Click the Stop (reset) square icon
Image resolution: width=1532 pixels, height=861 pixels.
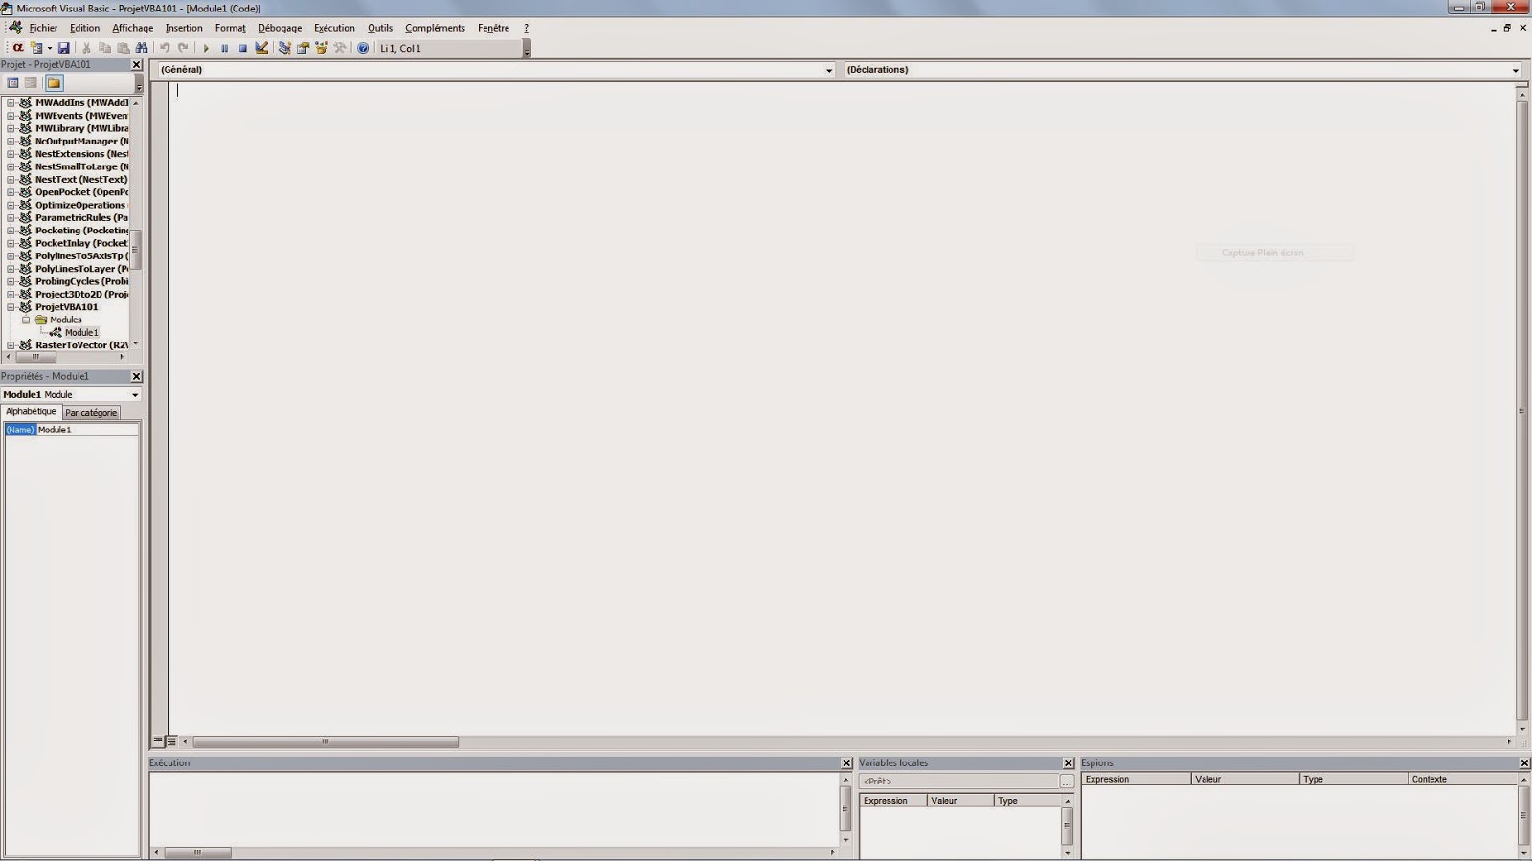(x=242, y=48)
